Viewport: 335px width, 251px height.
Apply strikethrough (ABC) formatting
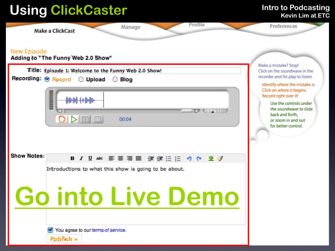[x=99, y=159]
